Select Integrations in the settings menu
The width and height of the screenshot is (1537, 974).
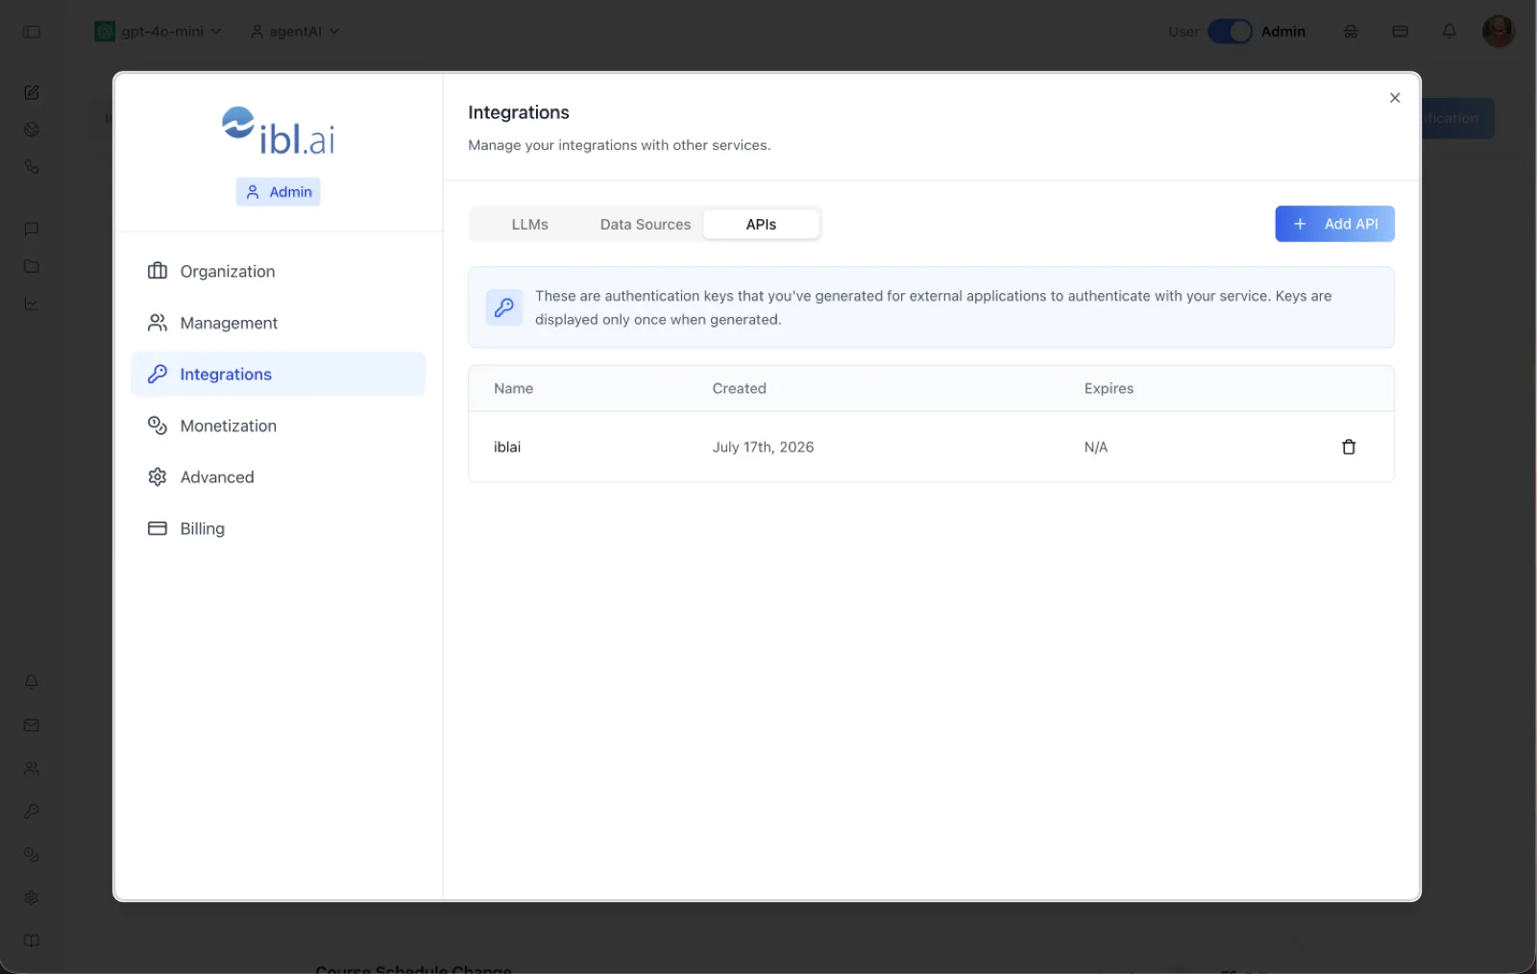tap(278, 374)
